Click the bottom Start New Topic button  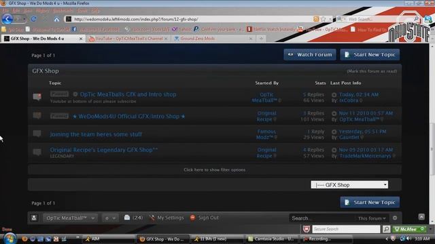click(x=370, y=202)
